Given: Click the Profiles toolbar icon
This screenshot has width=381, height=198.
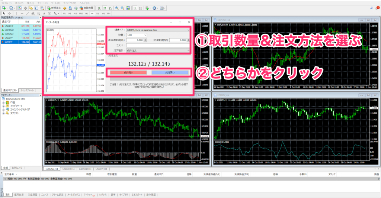Looking at the screenshot, I should 11,8.
